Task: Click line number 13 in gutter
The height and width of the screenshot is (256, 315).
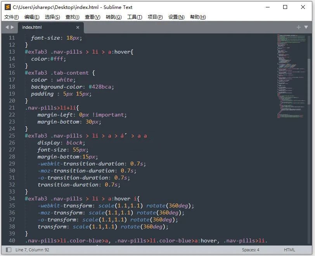Action: tap(12, 52)
